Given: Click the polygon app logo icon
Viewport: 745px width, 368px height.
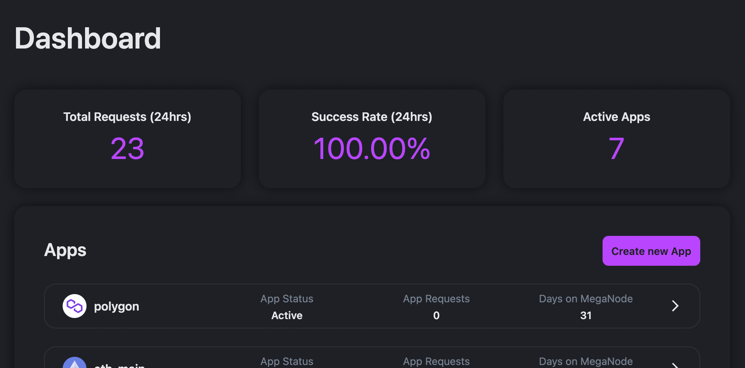Looking at the screenshot, I should tap(75, 306).
